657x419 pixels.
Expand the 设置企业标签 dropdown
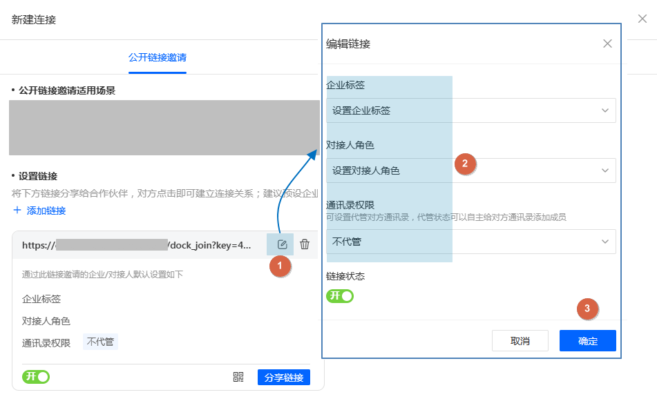coord(470,110)
